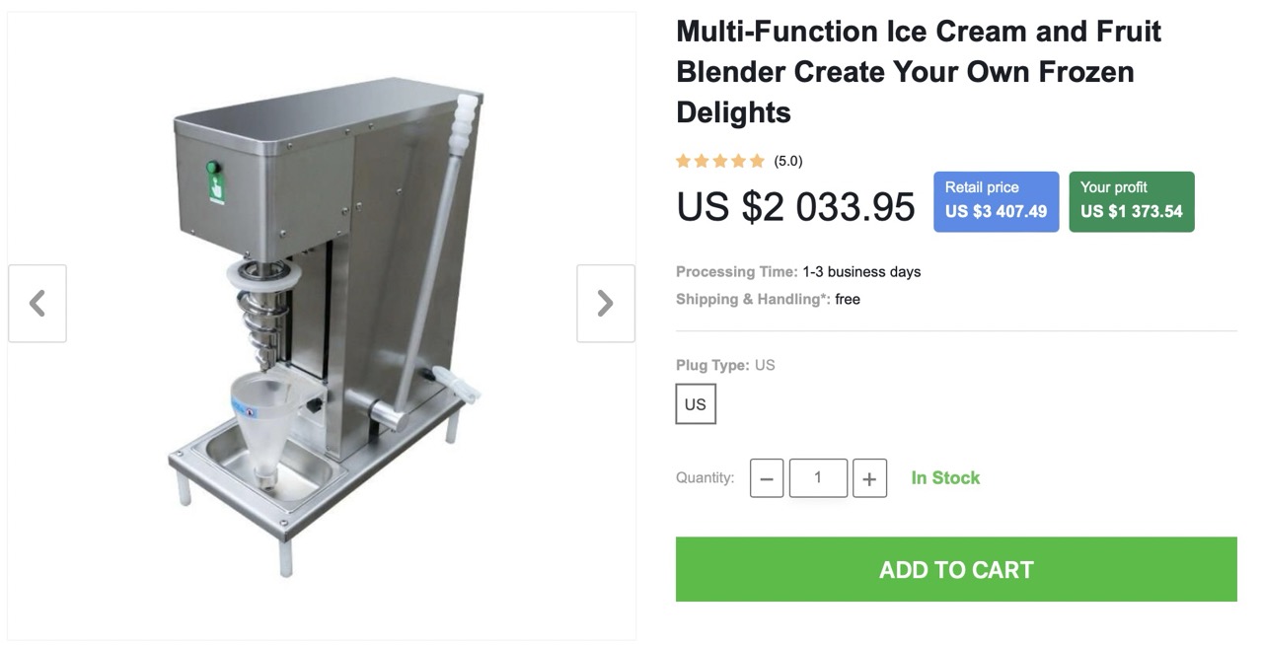1263x645 pixels.
Task: Show the next product image
Action: pyautogui.click(x=605, y=303)
